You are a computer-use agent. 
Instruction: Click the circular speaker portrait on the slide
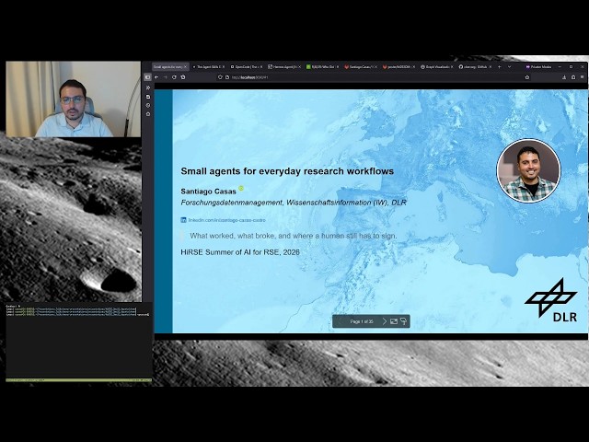528,170
